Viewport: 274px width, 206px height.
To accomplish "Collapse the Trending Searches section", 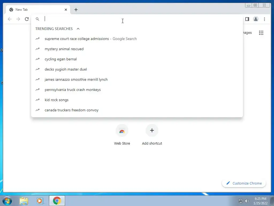I will pyautogui.click(x=78, y=29).
